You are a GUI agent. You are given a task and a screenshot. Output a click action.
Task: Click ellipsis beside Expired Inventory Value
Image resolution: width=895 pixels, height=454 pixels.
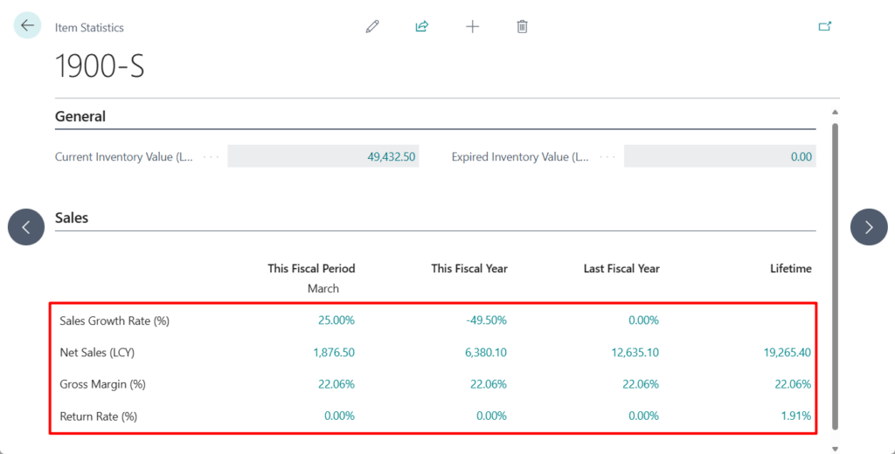[x=607, y=157]
